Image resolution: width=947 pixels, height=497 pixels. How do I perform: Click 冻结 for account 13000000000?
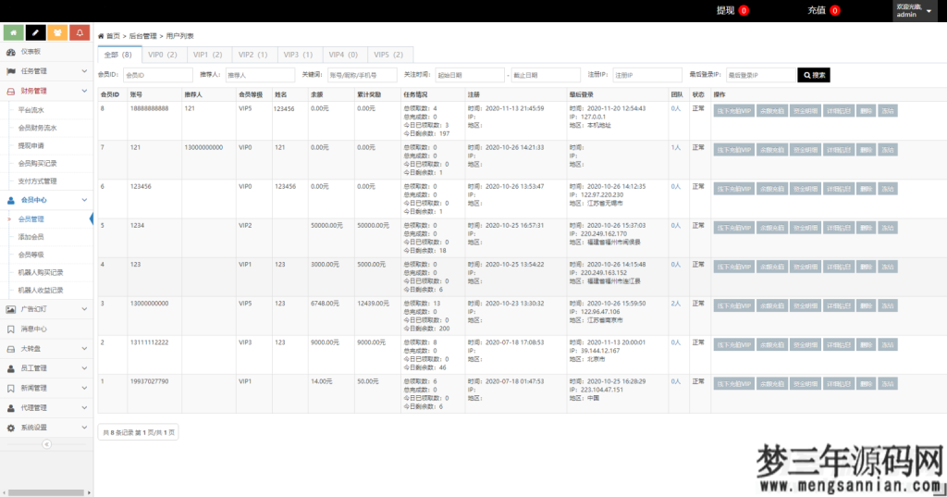[887, 306]
